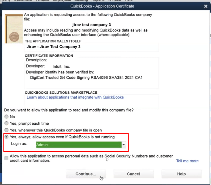
Task: Open 'Learn about applications that integrate' link
Action: click(75, 97)
